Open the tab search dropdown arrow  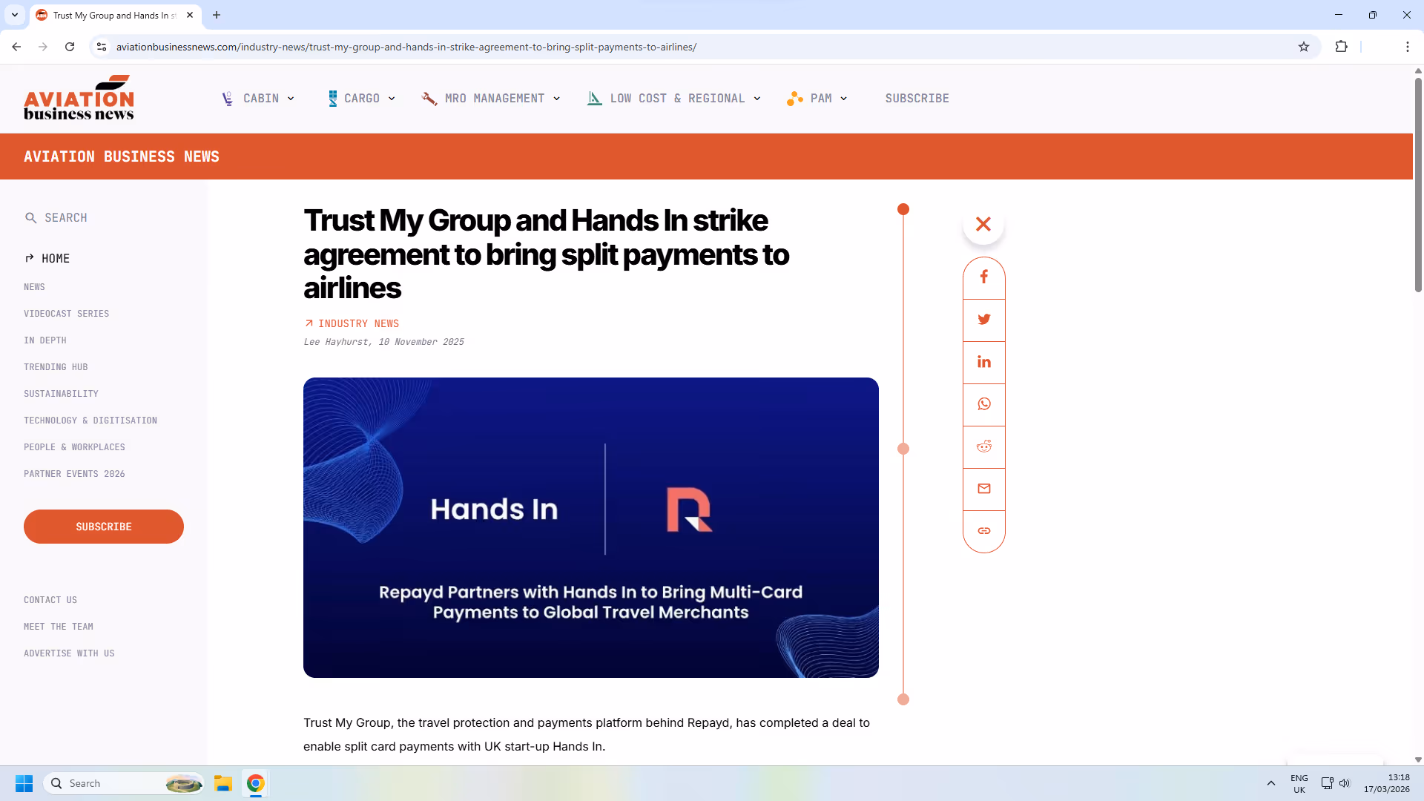tap(14, 15)
